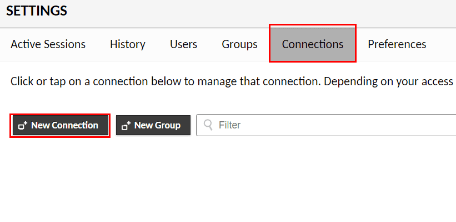456x222 pixels.
Task: Click the 'New Group' label text
Action: 157,126
